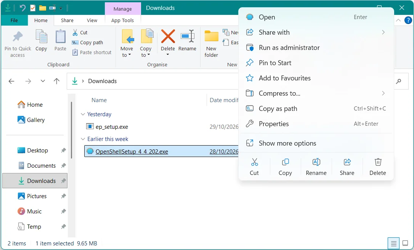
Task: Unpin Documents via its pin icon
Action: (x=63, y=166)
